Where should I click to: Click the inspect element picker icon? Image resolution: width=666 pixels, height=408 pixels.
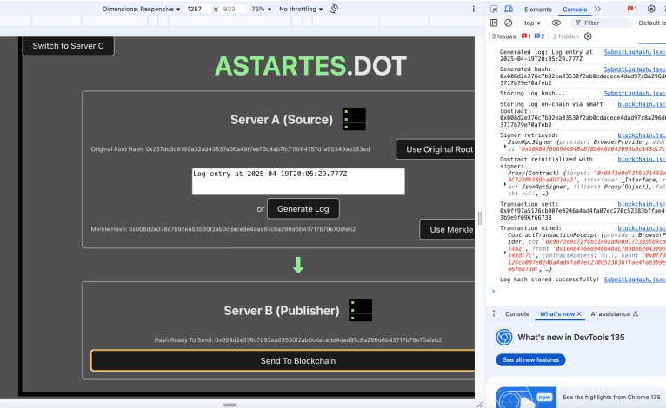coord(495,9)
